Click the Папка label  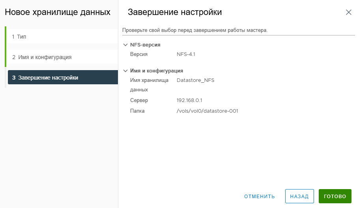coord(137,111)
